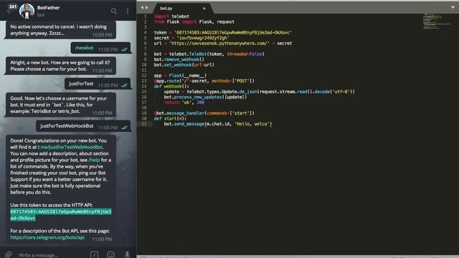
Task: Start a voice message with microphone
Action: coord(127,254)
